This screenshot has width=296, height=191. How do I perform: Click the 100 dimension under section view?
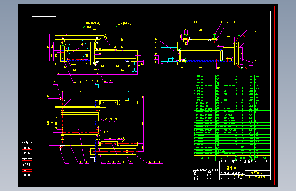(182, 68)
